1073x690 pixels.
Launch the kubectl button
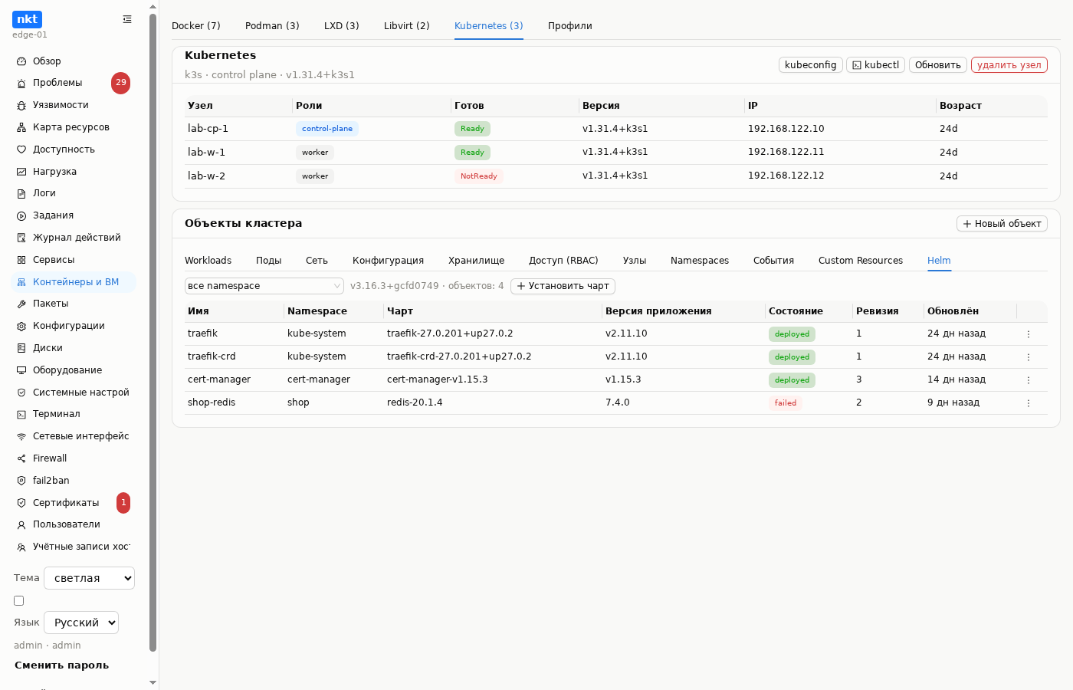875,65
